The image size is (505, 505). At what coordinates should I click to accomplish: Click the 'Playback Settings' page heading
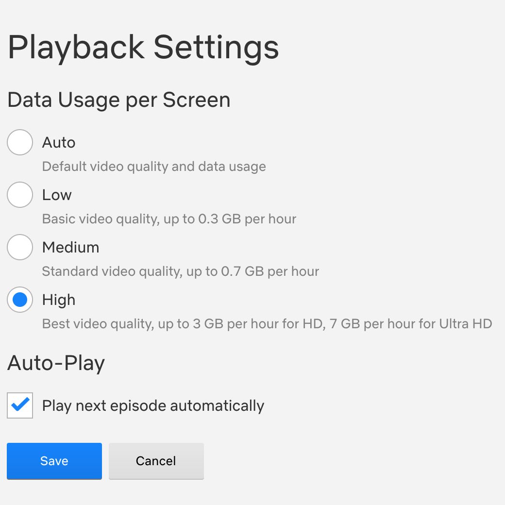143,47
